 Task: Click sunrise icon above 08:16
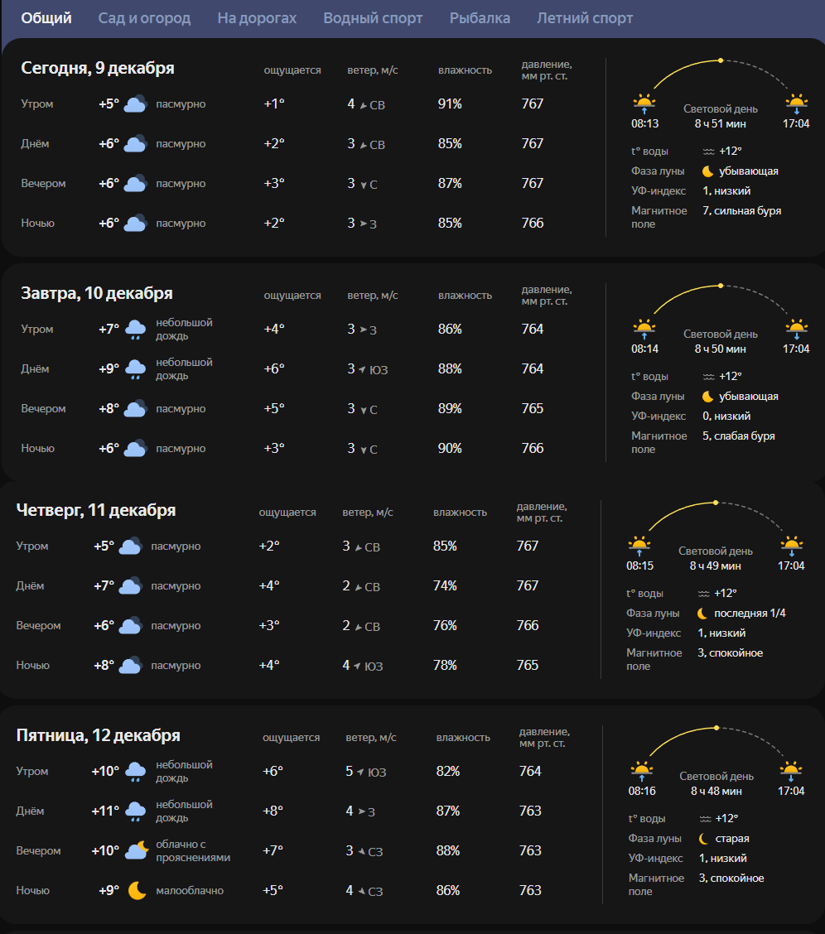[642, 771]
